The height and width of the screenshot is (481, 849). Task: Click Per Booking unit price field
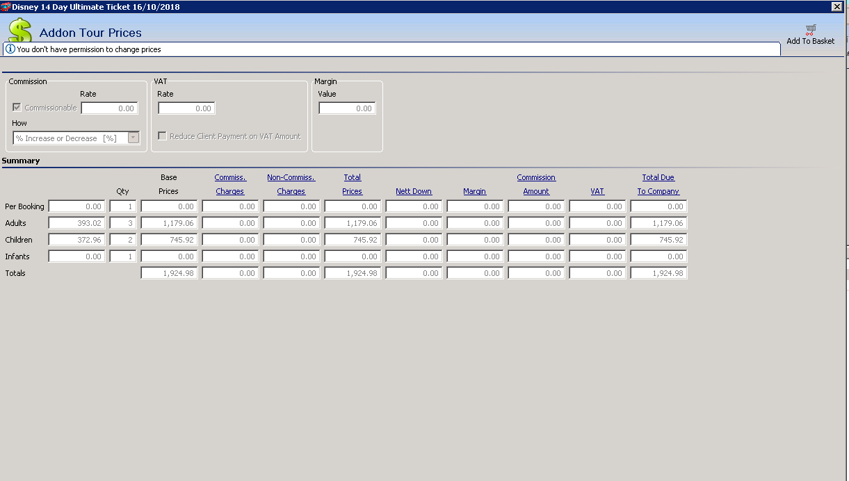click(x=77, y=206)
